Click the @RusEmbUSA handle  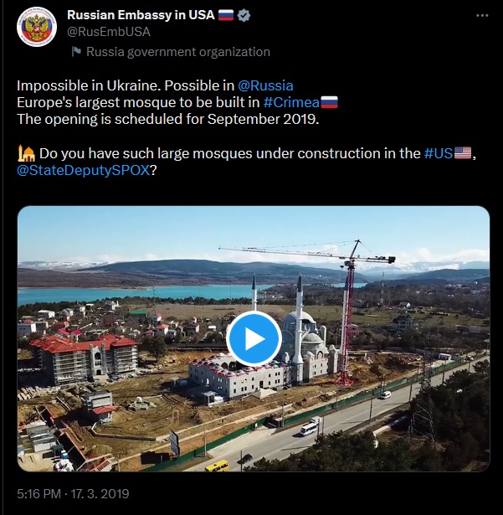pyautogui.click(x=109, y=32)
